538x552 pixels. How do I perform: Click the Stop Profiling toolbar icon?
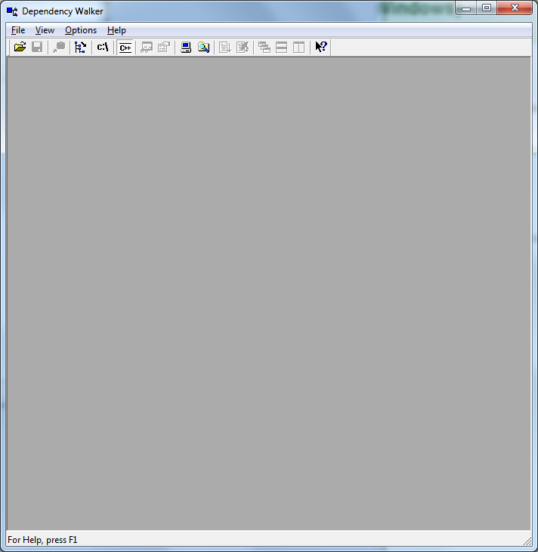coord(242,47)
